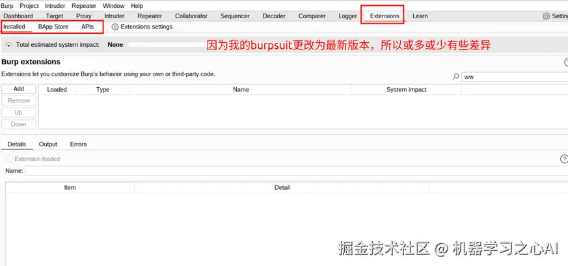Click the Extensions settings gear icon
Screen dimensions: 568x266
point(115,27)
